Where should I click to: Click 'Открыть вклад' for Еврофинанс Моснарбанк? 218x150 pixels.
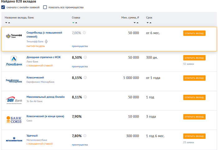(194, 78)
